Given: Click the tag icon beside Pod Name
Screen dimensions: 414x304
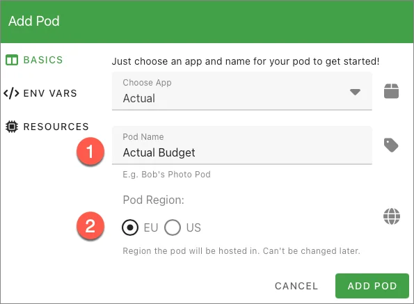Looking at the screenshot, I should [391, 145].
